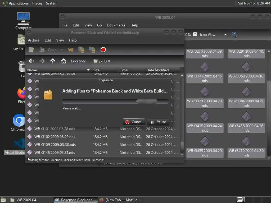Pause the adding files operation

[x=158, y=122]
